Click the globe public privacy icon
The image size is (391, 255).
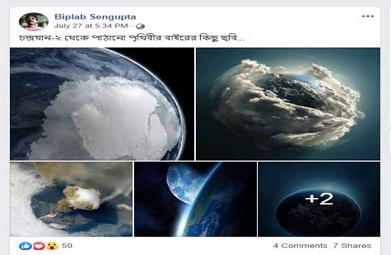click(141, 26)
